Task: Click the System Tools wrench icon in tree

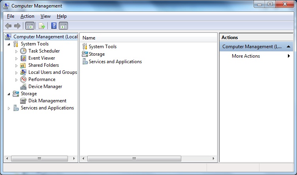Action: point(16,44)
